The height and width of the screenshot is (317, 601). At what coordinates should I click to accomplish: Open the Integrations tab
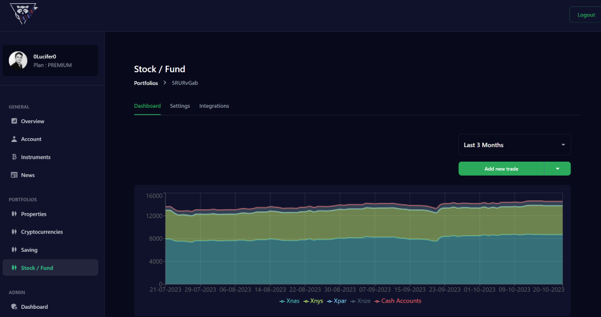214,106
